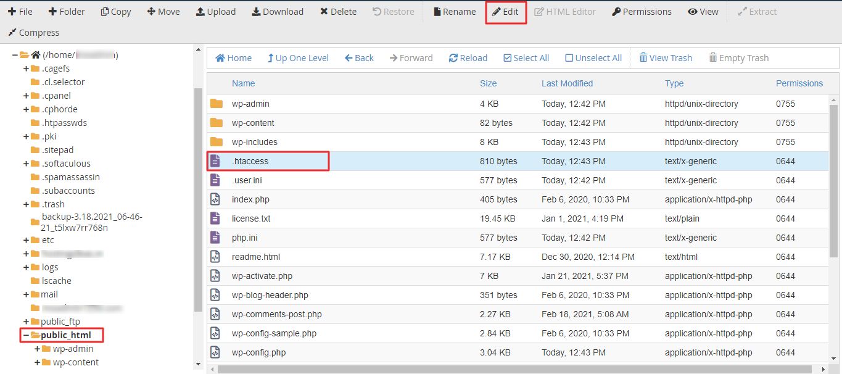This screenshot has width=842, height=374.
Task: Expand the .softaculous tree folder
Action: [26, 164]
